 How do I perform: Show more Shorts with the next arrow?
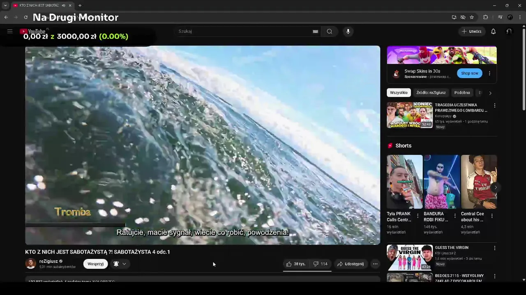click(x=496, y=188)
